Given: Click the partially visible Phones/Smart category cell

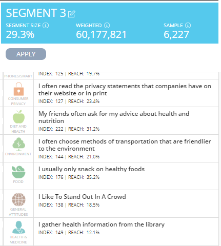Looking at the screenshot, I should click(x=18, y=75).
